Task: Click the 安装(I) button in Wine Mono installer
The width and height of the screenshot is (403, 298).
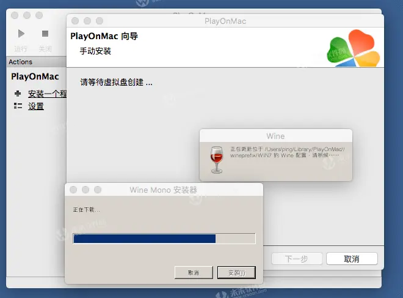Action: pos(236,272)
